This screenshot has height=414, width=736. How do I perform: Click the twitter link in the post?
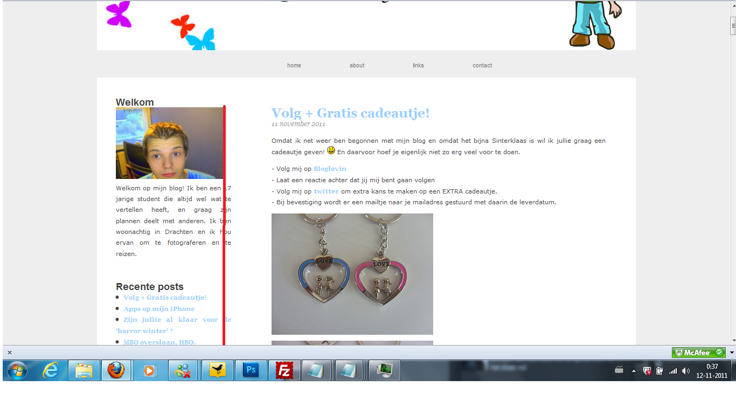tap(326, 191)
